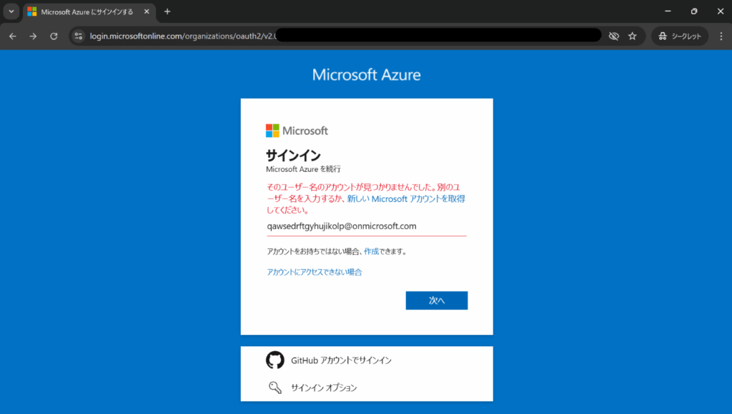Click the username email input field
Screen dimensions: 732x414
(367, 226)
